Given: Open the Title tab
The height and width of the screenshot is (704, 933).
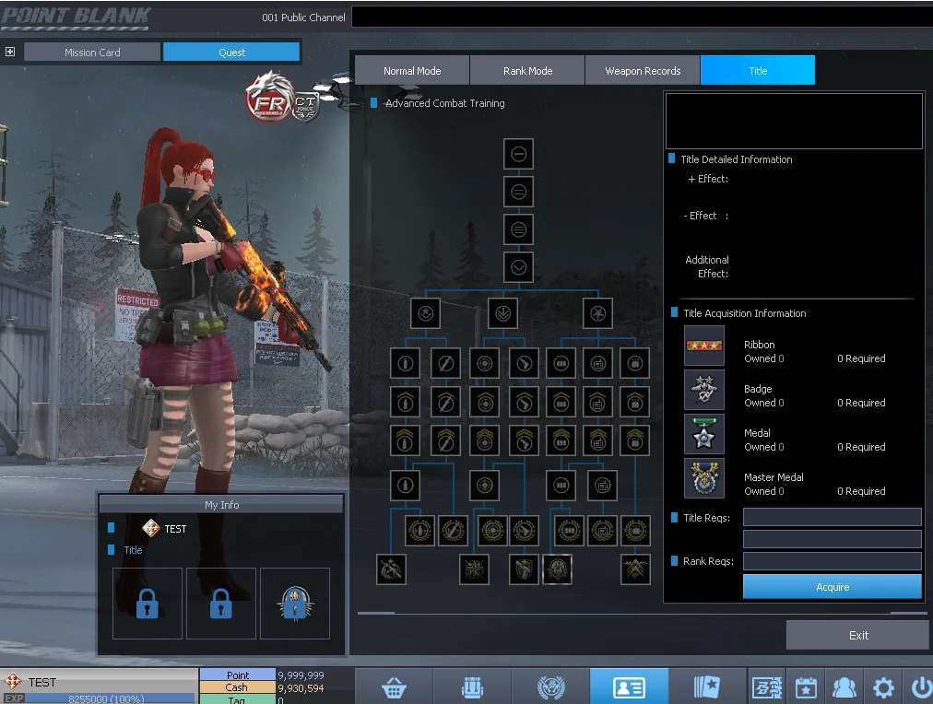Looking at the screenshot, I should coord(758,71).
